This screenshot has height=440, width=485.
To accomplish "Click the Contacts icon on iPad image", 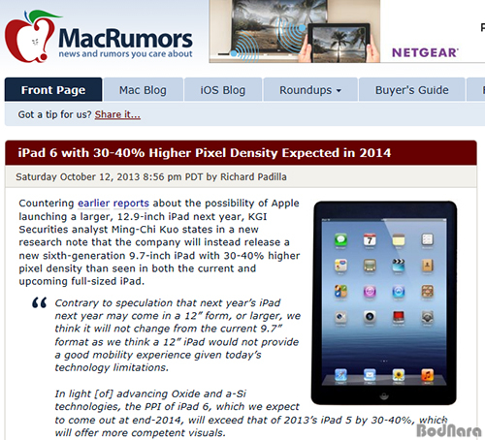I will tap(427, 266).
